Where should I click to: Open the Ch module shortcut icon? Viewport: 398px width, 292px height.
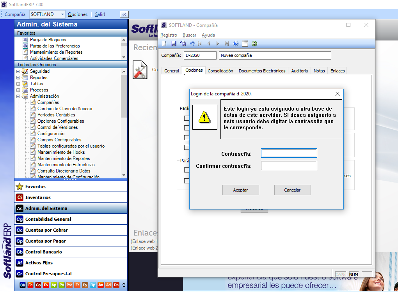(x=23, y=285)
